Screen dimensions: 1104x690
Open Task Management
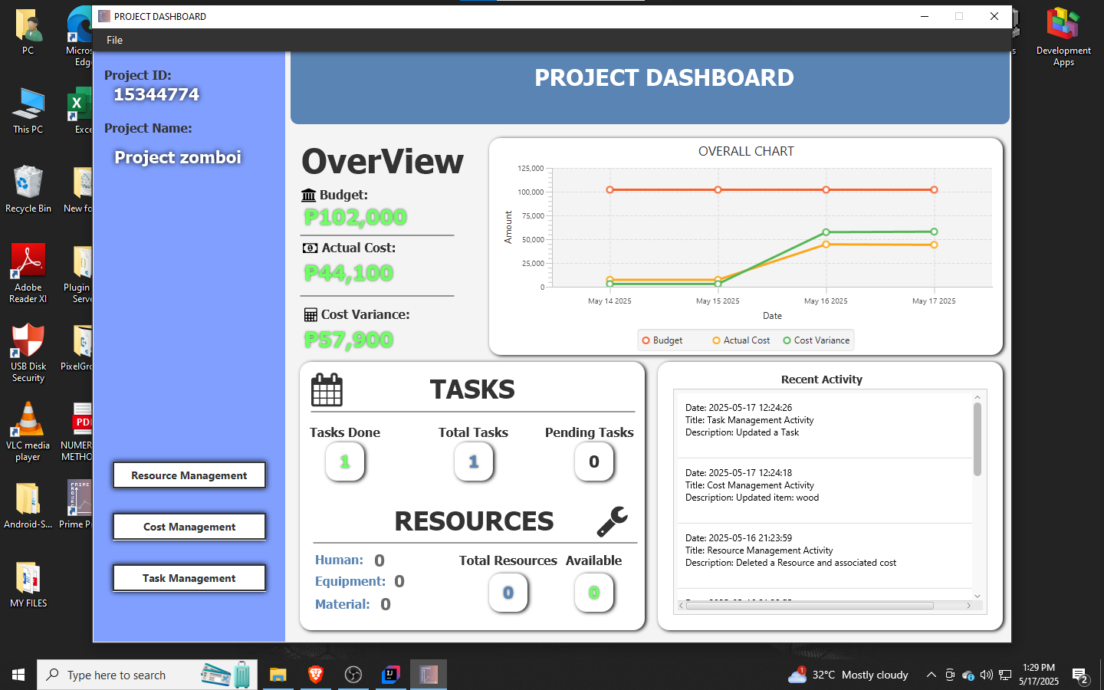point(189,578)
